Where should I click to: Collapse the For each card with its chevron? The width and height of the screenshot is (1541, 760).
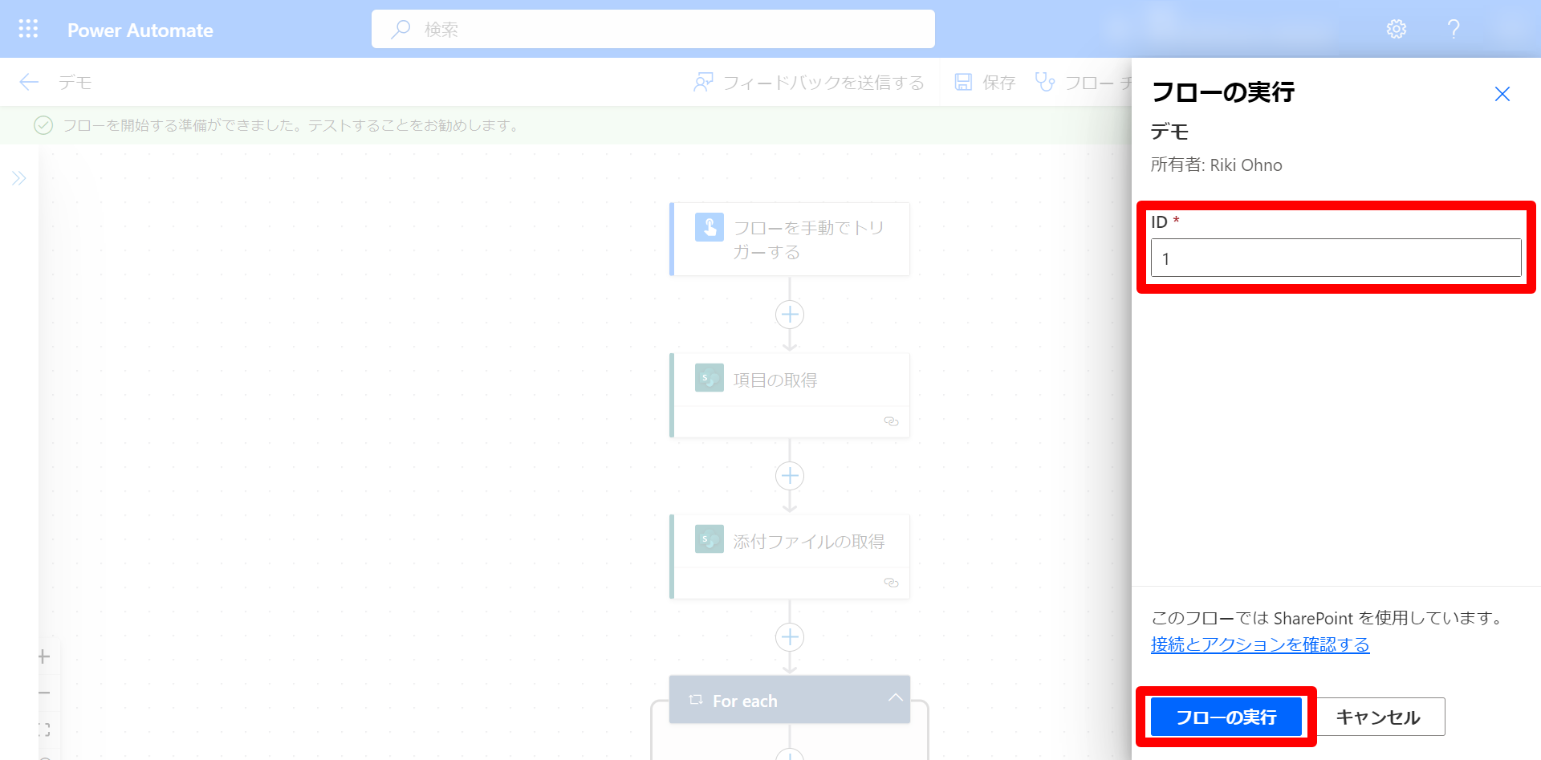[895, 697]
